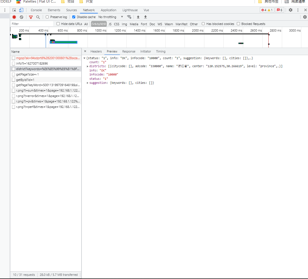Click the errors and warnings counter
This screenshot has width=308, height=279.
pos(267,10)
